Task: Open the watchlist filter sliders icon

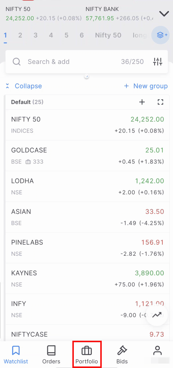Action: [x=158, y=62]
